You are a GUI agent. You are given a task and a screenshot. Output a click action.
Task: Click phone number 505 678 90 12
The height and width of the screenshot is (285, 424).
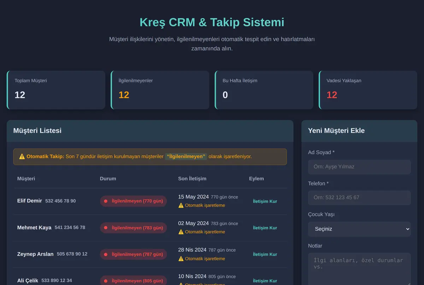pos(72,254)
